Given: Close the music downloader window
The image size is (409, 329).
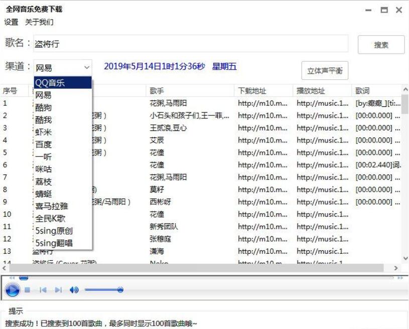Looking at the screenshot, I should [399, 10].
